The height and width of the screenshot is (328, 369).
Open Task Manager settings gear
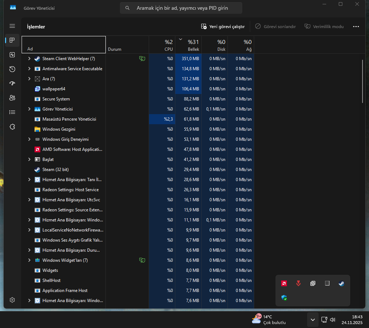(12, 300)
